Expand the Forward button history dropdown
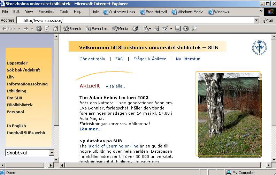The image size is (276, 175). coord(32,29)
